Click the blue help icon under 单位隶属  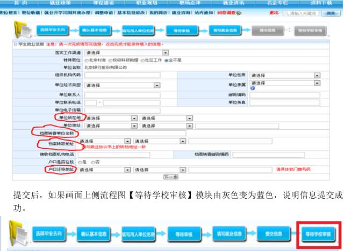(x=252, y=89)
